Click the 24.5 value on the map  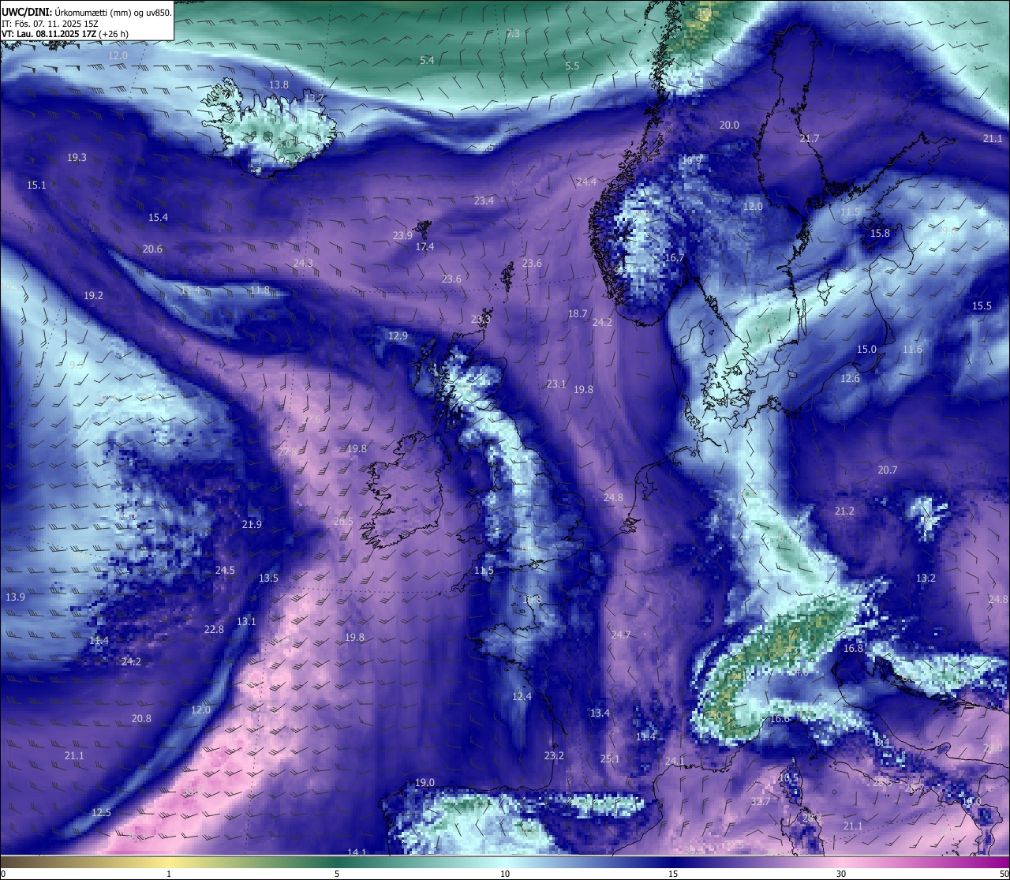click(x=225, y=571)
